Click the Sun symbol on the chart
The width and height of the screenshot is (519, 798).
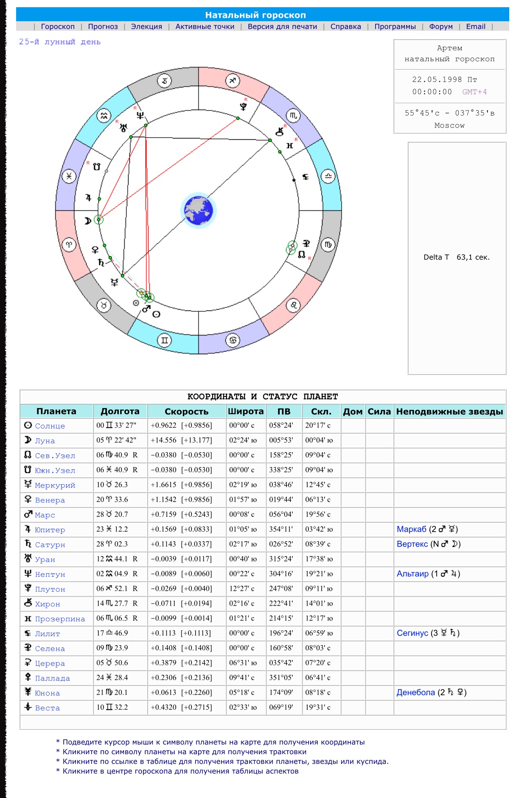click(156, 314)
